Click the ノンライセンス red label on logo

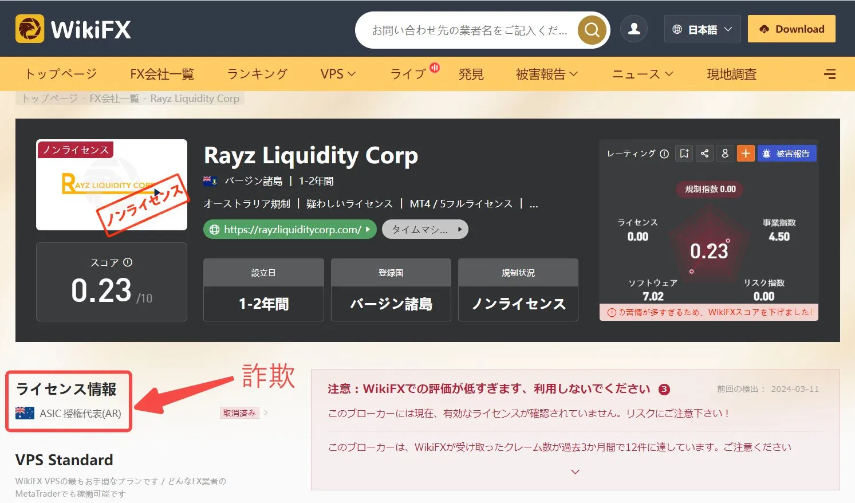click(76, 150)
